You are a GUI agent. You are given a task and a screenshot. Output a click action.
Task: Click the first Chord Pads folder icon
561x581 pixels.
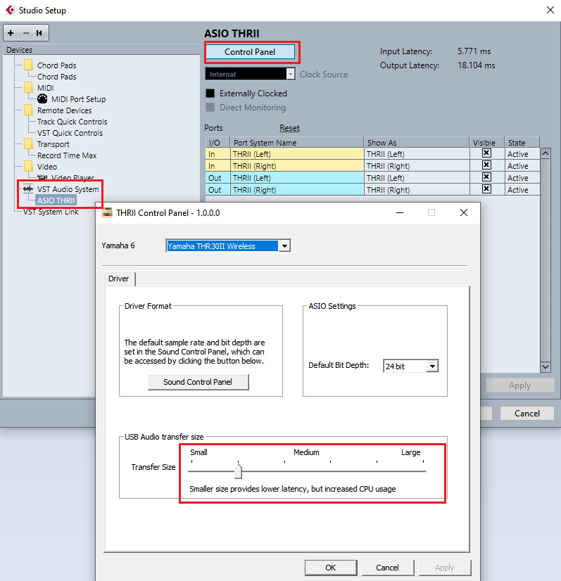point(29,65)
